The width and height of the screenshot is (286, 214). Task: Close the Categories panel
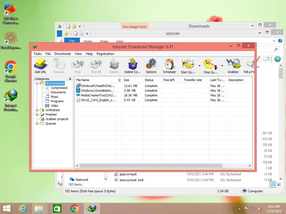point(70,79)
